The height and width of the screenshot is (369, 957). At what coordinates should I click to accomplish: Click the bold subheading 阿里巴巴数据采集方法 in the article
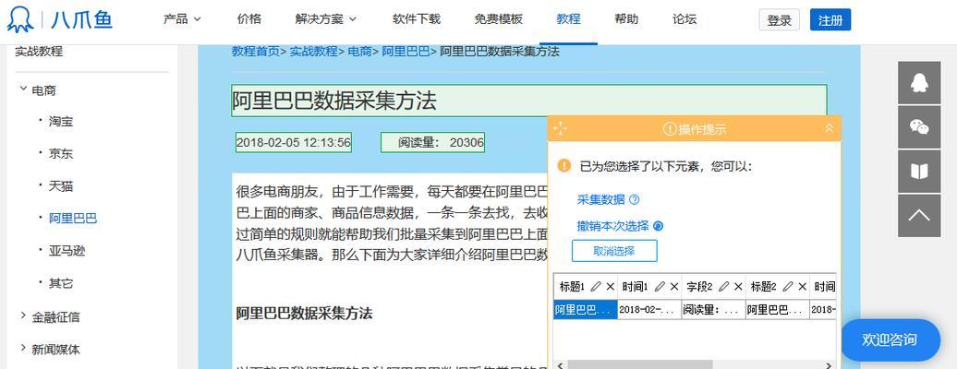pos(304,314)
